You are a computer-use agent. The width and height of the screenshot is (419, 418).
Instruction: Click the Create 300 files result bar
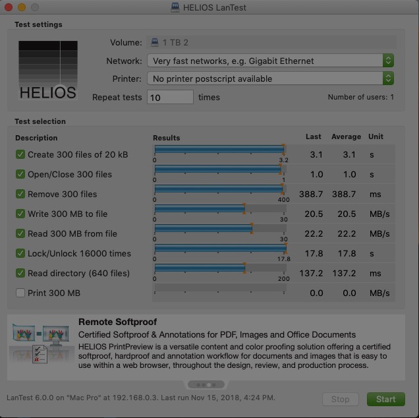(221, 149)
